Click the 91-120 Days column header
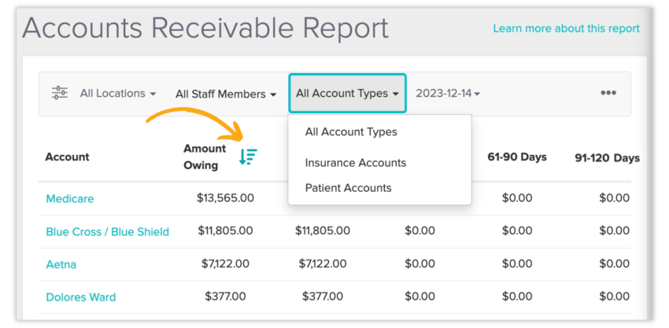 tap(607, 158)
